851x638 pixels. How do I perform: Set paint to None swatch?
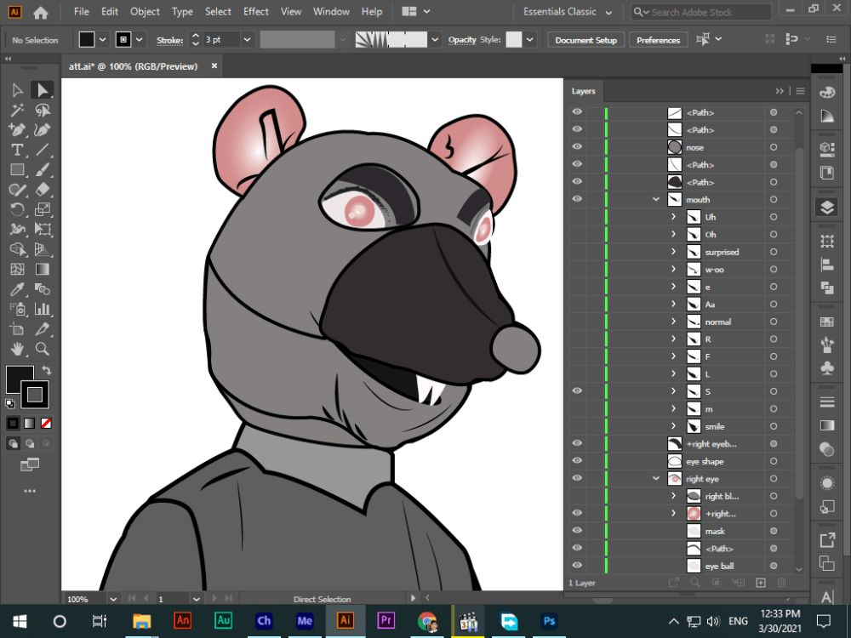point(46,423)
